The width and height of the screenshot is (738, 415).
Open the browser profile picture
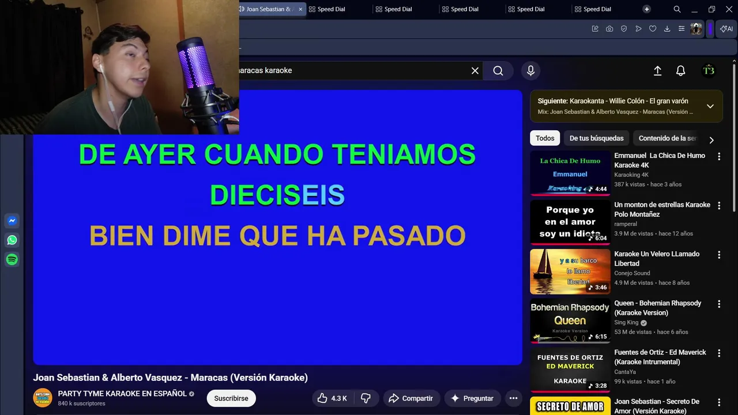tap(696, 29)
